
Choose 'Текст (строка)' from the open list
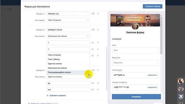coord(68,55)
